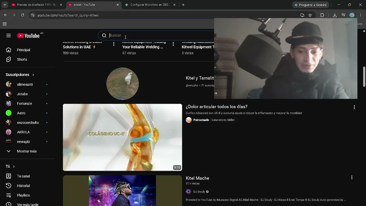Open the enzocerobulto subscription
This screenshot has width=366, height=206.
[x=27, y=122]
